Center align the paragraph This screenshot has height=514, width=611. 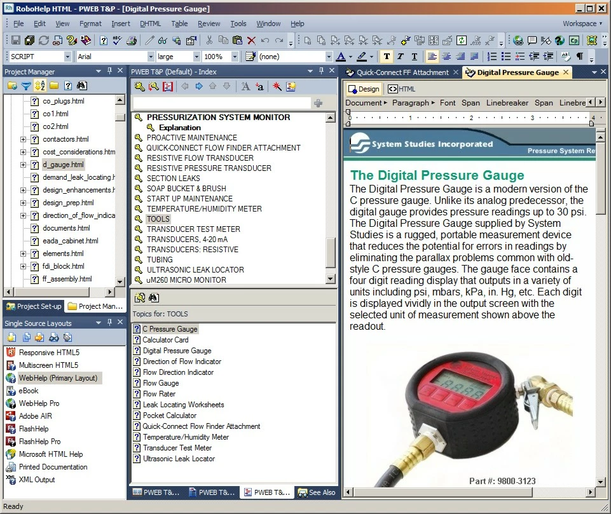coord(446,57)
